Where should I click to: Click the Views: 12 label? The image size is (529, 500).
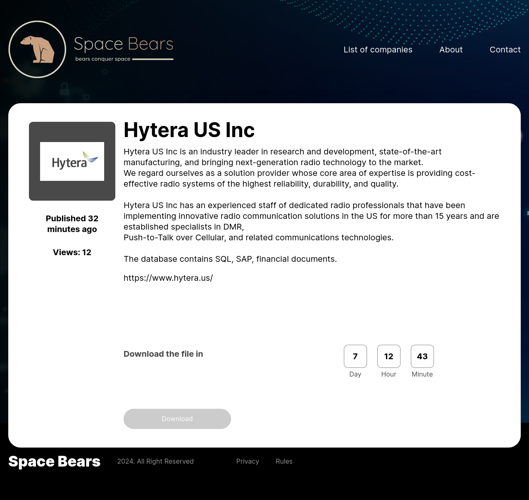click(x=72, y=252)
